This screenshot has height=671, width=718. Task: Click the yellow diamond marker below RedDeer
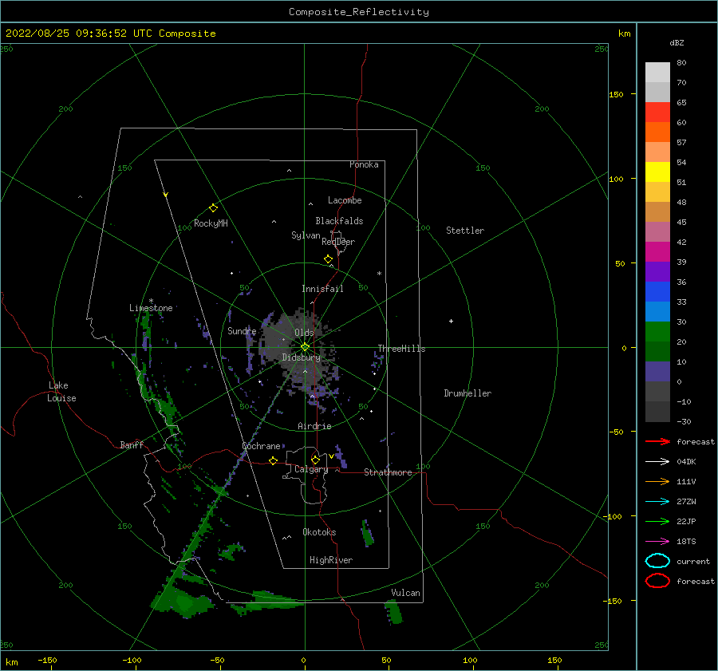tap(328, 259)
